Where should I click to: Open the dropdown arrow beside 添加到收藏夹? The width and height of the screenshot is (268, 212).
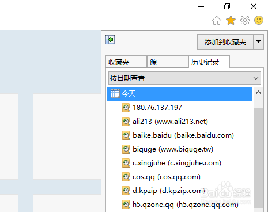pos(258,41)
